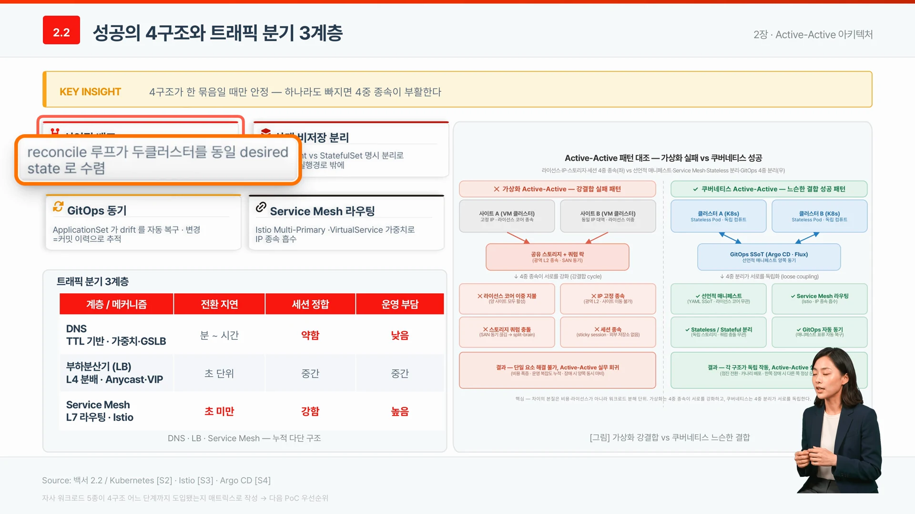Viewport: 915px width, 514px height.
Task: Click the 클러스터 B (K8s) diagram box
Action: [x=820, y=216]
